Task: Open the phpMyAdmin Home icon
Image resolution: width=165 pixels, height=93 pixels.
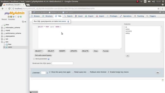Action: pyautogui.click(x=9, y=17)
